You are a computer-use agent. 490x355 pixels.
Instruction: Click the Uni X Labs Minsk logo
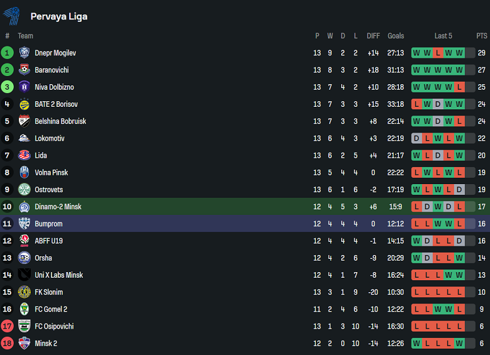pos(24,275)
